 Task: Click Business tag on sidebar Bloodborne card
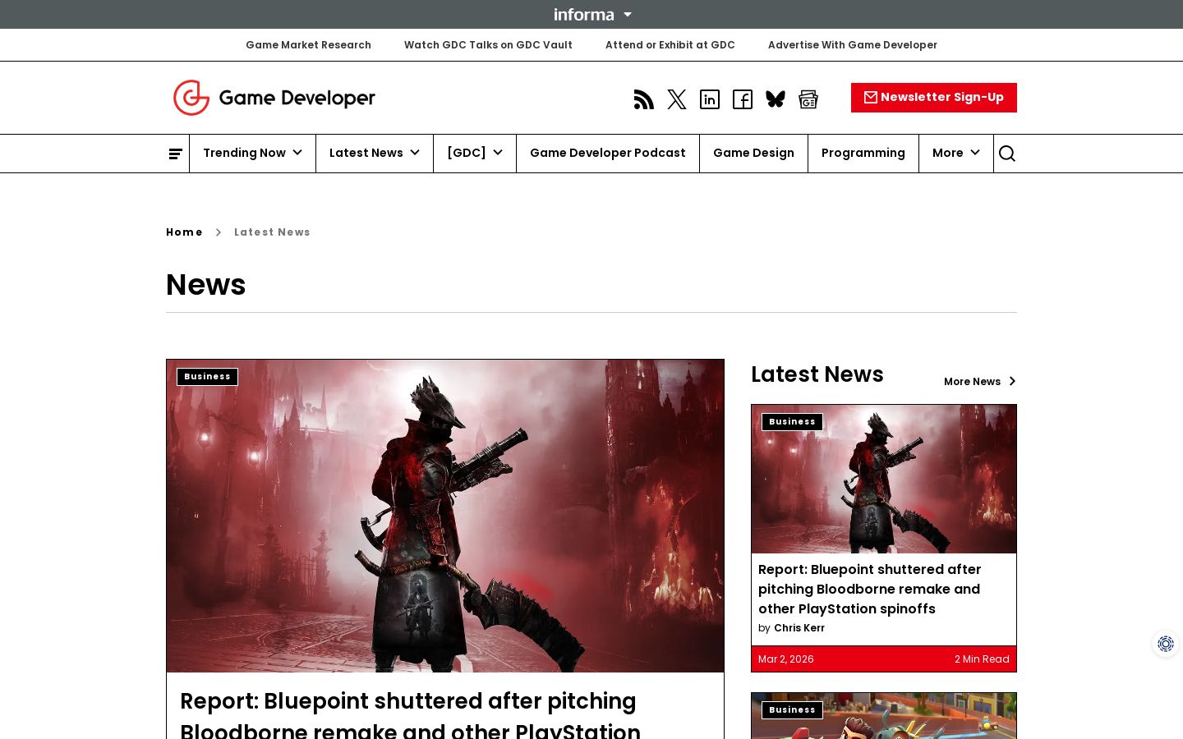point(792,422)
